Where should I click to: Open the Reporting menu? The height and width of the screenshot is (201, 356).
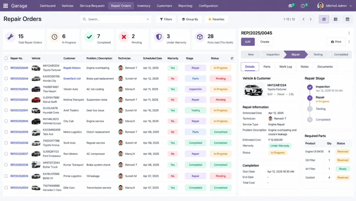click(x=185, y=6)
